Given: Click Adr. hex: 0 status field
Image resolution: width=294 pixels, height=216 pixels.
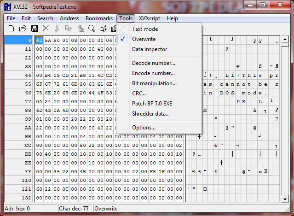Looking at the screenshot, I should click(30, 209).
